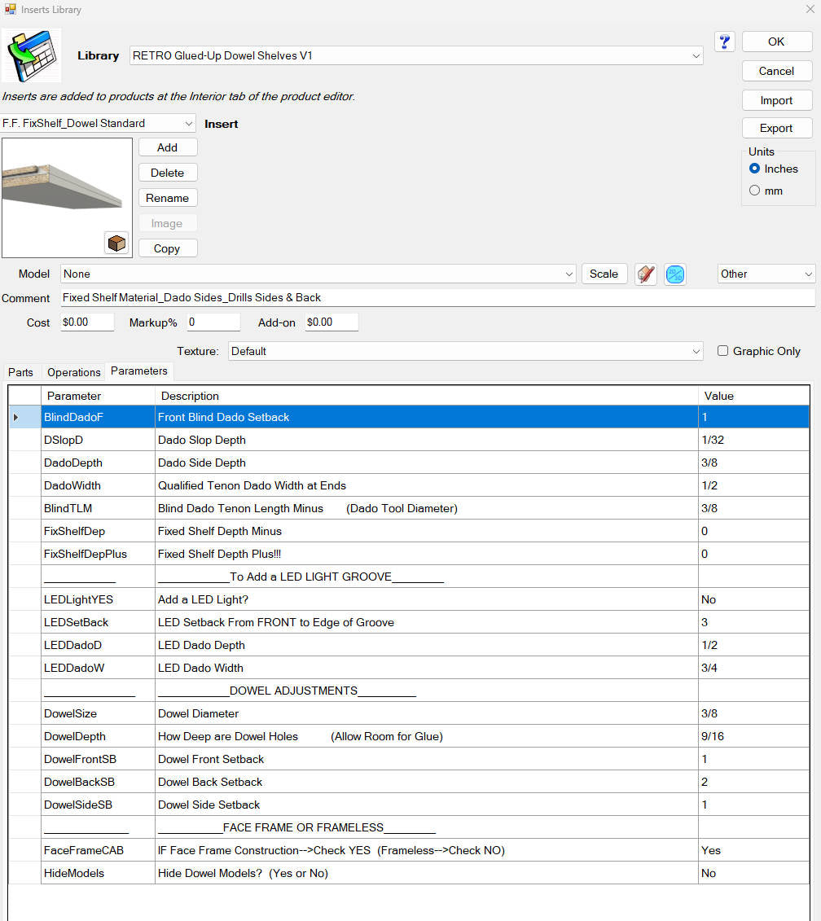Click the row selector arrow for BlindDadoF
The height and width of the screenshot is (921, 821).
pyautogui.click(x=16, y=417)
